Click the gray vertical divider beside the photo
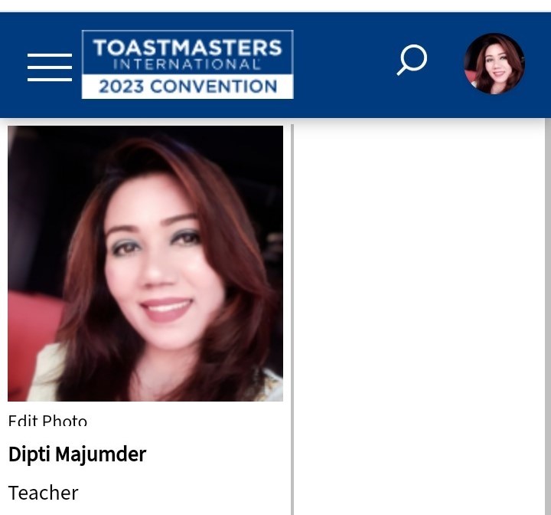 coord(292,320)
